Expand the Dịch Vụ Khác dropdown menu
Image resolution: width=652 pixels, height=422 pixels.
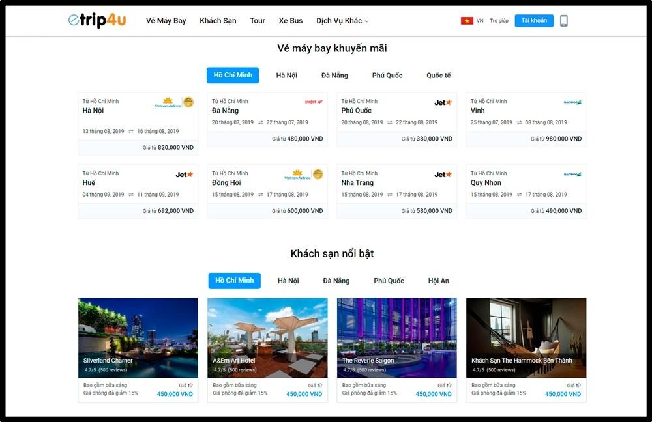pos(342,21)
